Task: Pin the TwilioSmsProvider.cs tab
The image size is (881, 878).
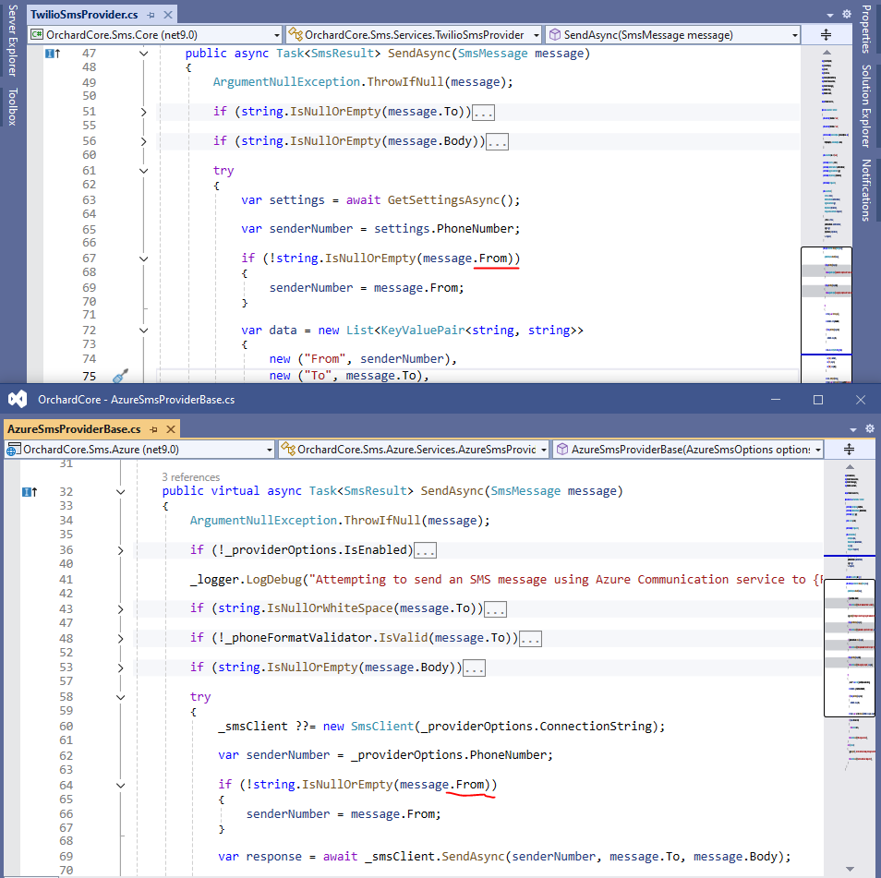Action: pos(151,15)
